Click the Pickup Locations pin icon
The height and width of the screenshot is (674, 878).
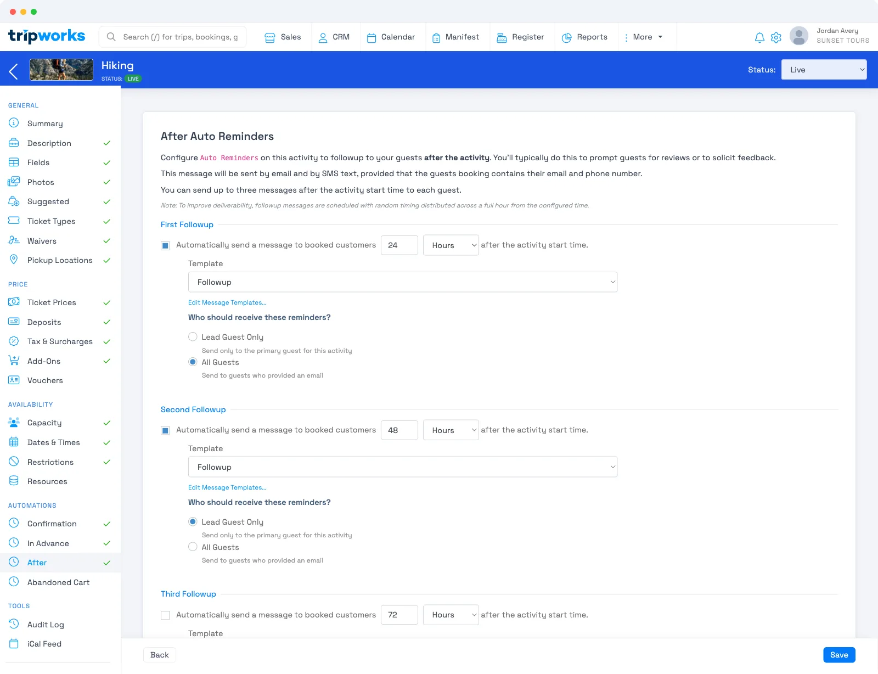point(14,260)
